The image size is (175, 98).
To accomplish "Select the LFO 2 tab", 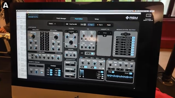I will [x=115, y=59].
